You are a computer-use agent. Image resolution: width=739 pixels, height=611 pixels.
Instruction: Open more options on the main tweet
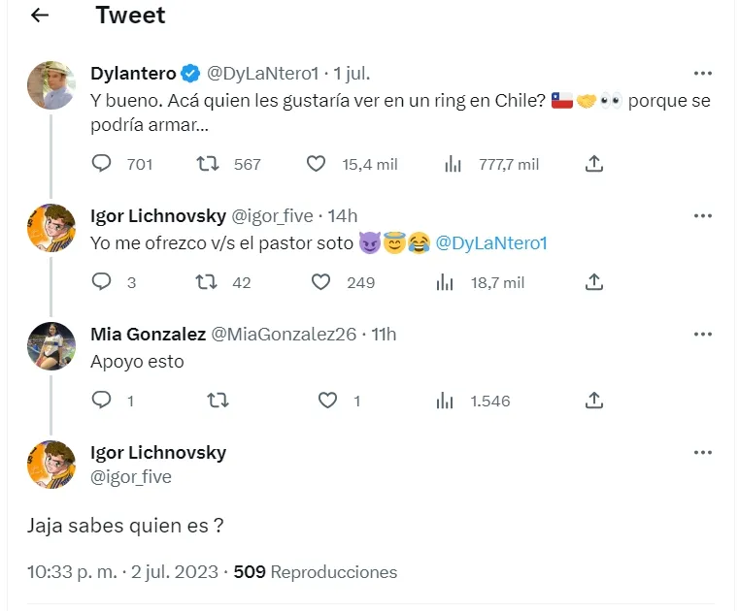pyautogui.click(x=703, y=453)
